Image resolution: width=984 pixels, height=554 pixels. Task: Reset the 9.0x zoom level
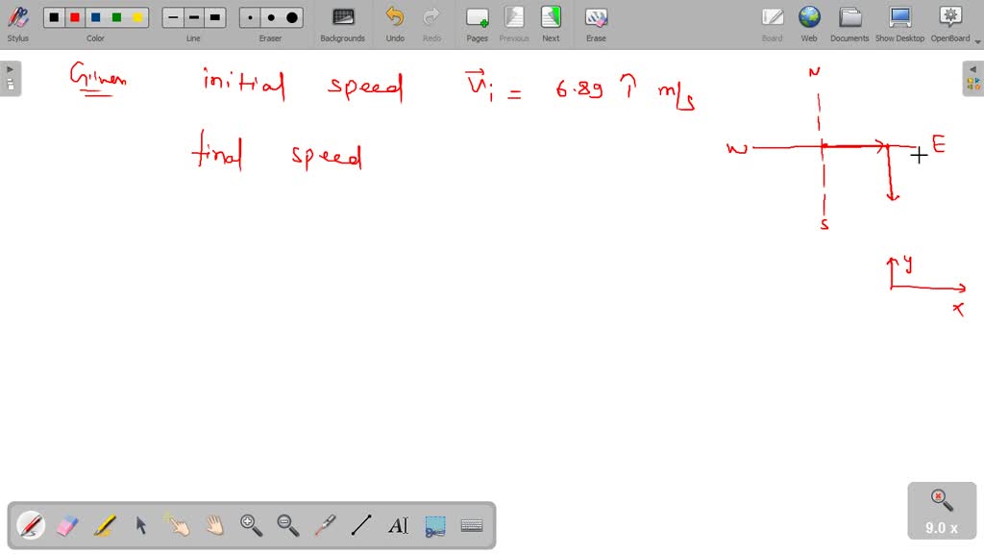tap(941, 496)
